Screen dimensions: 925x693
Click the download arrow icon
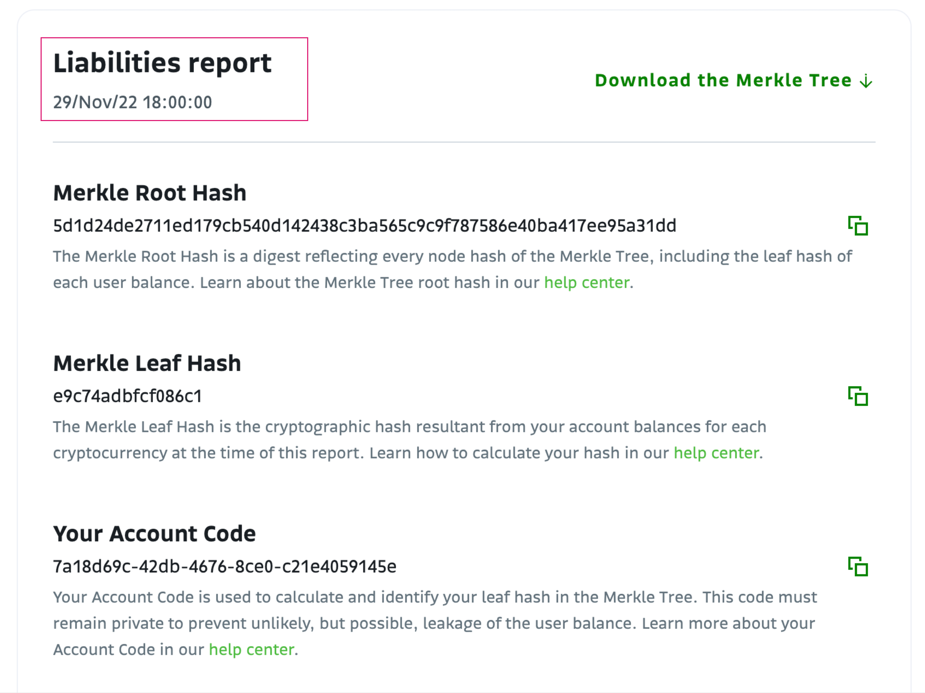[x=866, y=80]
